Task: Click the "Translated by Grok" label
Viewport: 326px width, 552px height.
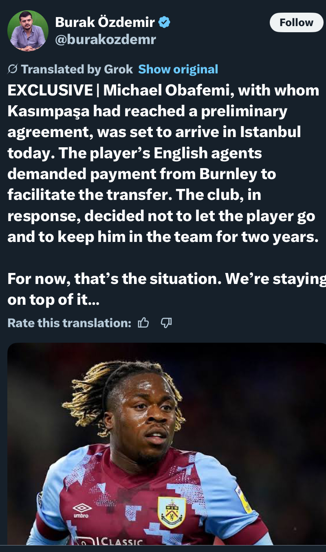Action: tap(77, 69)
